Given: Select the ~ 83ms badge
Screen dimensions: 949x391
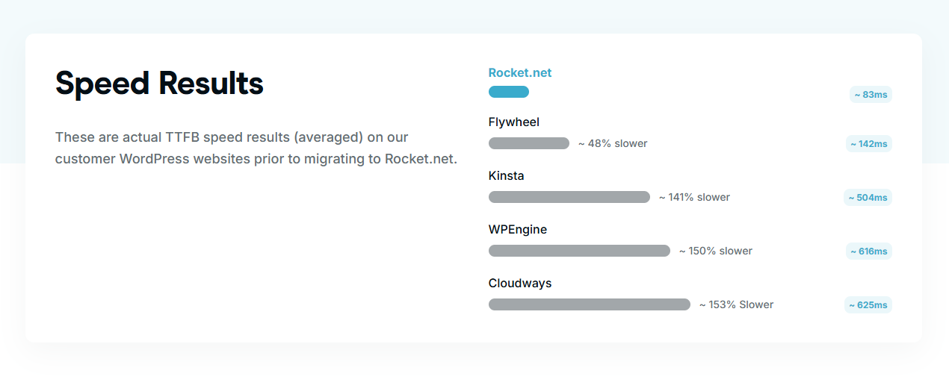Looking at the screenshot, I should [871, 95].
